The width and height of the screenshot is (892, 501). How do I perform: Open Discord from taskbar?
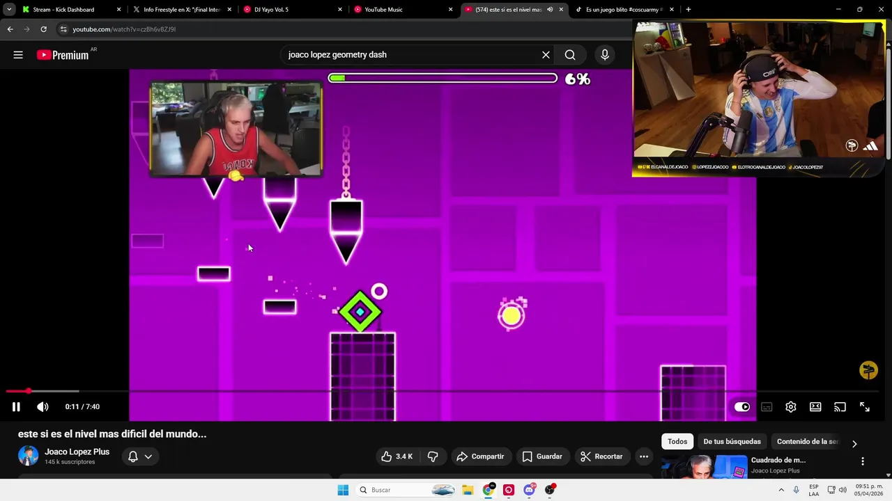coord(530,490)
